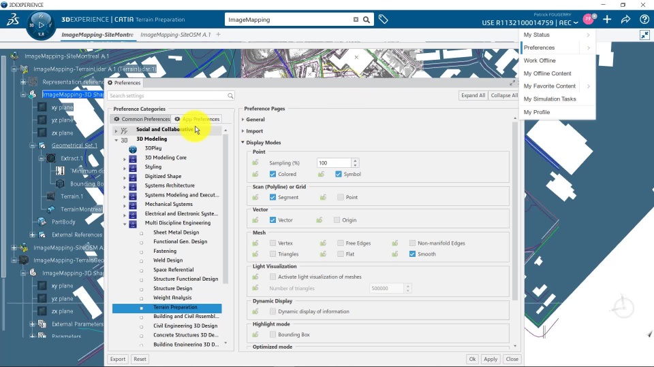
Task: Click the Preferences dialog maximize icon
Action: pos(512,83)
